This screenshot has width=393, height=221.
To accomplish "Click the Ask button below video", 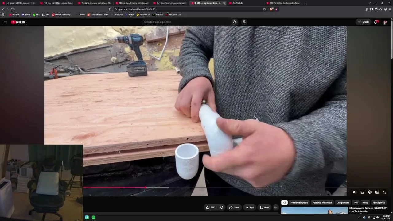I will coord(250,207).
